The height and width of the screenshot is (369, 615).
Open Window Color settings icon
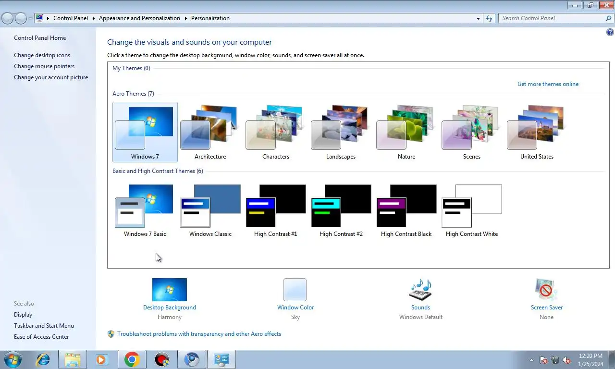tap(295, 290)
